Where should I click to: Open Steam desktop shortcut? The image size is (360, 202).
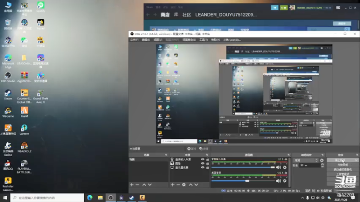pyautogui.click(x=8, y=95)
